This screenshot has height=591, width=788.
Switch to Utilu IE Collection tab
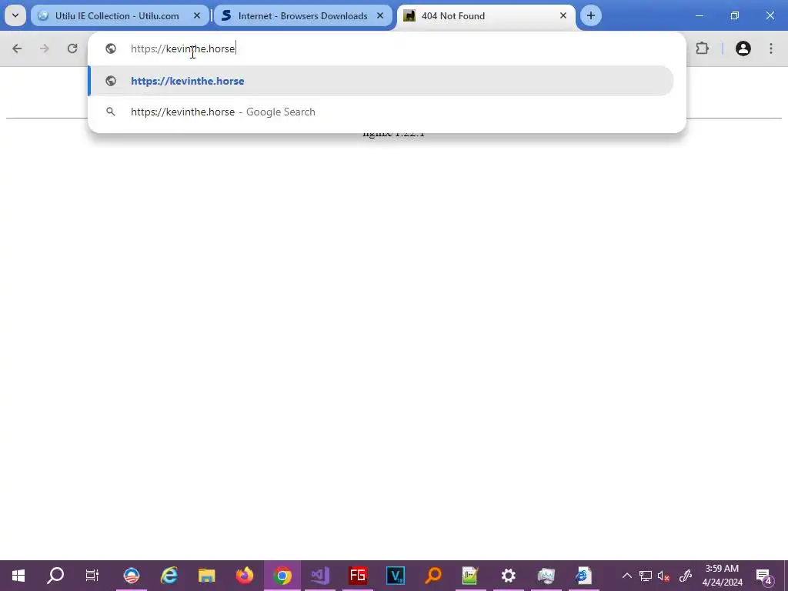point(119,15)
